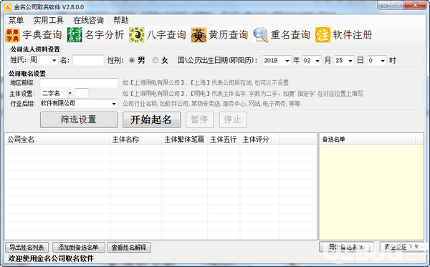Click the clear backup names button

[x=401, y=247]
